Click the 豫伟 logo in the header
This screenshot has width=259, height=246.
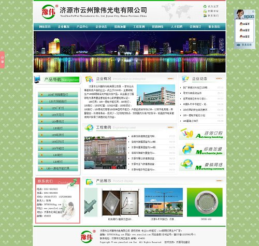point(49,12)
